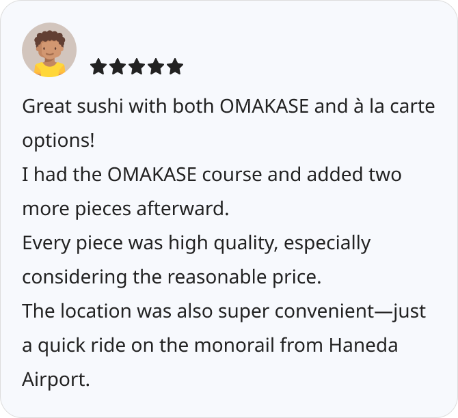Click the text "more pieces afterward."
Image resolution: width=458 pixels, height=418 pixels.
point(125,209)
